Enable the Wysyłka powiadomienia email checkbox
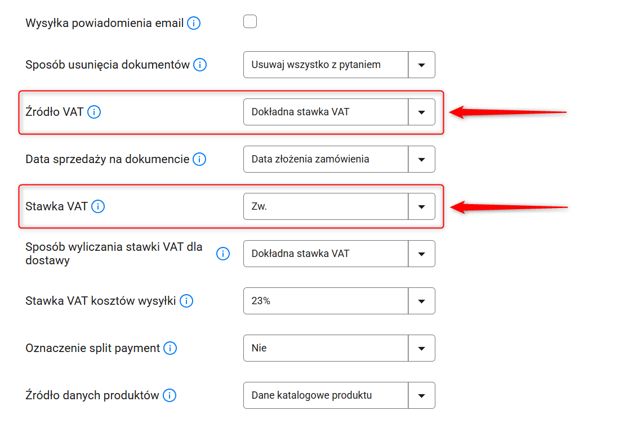The height and width of the screenshot is (424, 637). click(250, 22)
